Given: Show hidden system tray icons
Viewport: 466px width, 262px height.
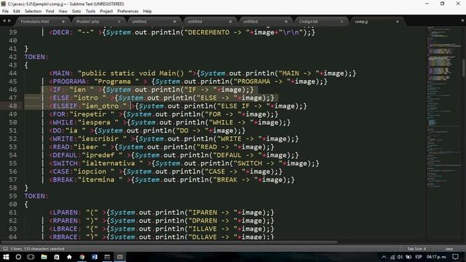Looking at the screenshot, I should point(384,257).
